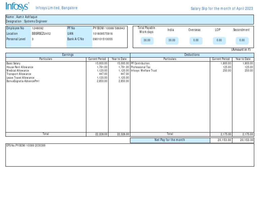Click the name line 'Aamir Ashfaque'

coord(22,17)
